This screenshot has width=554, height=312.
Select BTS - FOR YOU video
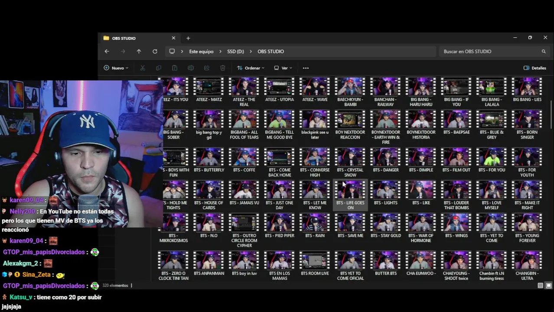click(x=492, y=160)
